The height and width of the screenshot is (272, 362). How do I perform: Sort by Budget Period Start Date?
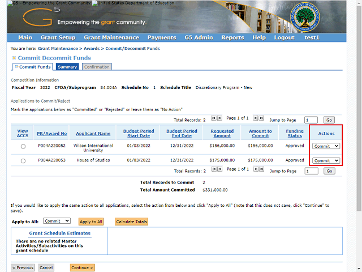coord(139,133)
